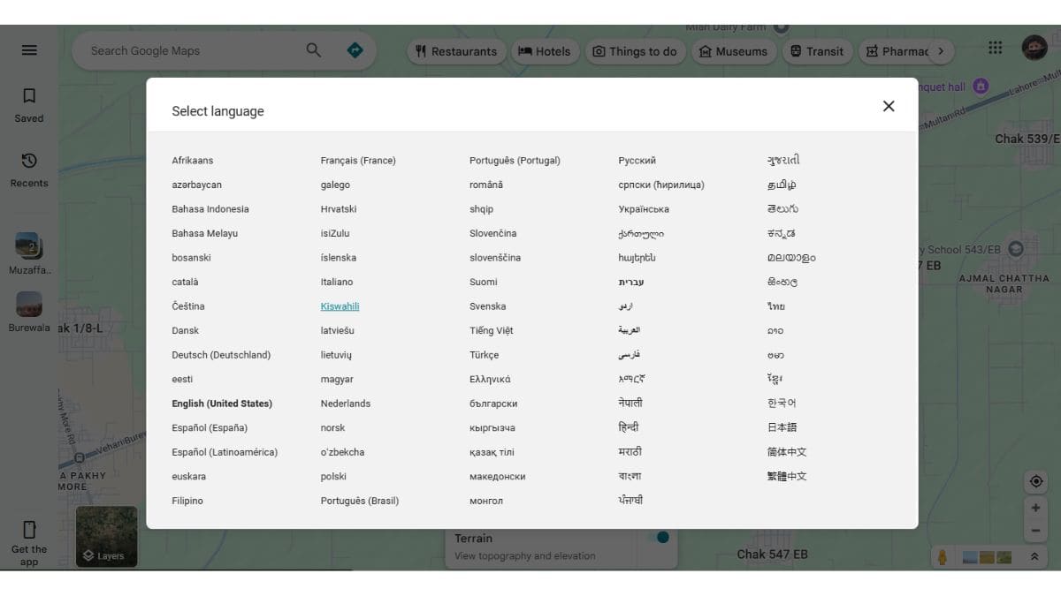Open the Layers panel
Image resolution: width=1061 pixels, height=596 pixels.
tap(106, 537)
